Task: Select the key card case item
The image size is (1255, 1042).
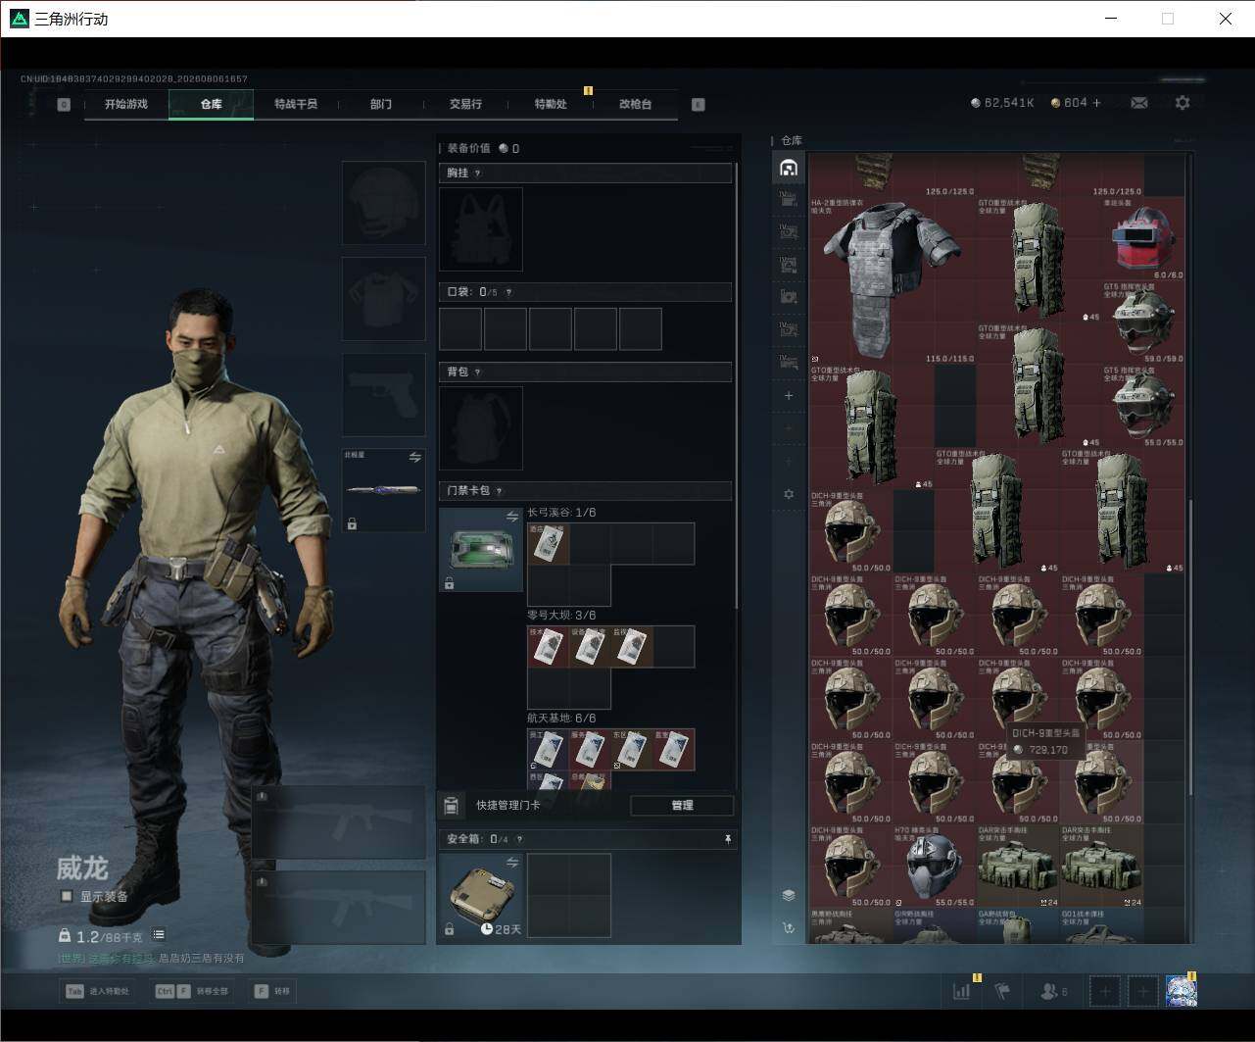Action: [481, 550]
